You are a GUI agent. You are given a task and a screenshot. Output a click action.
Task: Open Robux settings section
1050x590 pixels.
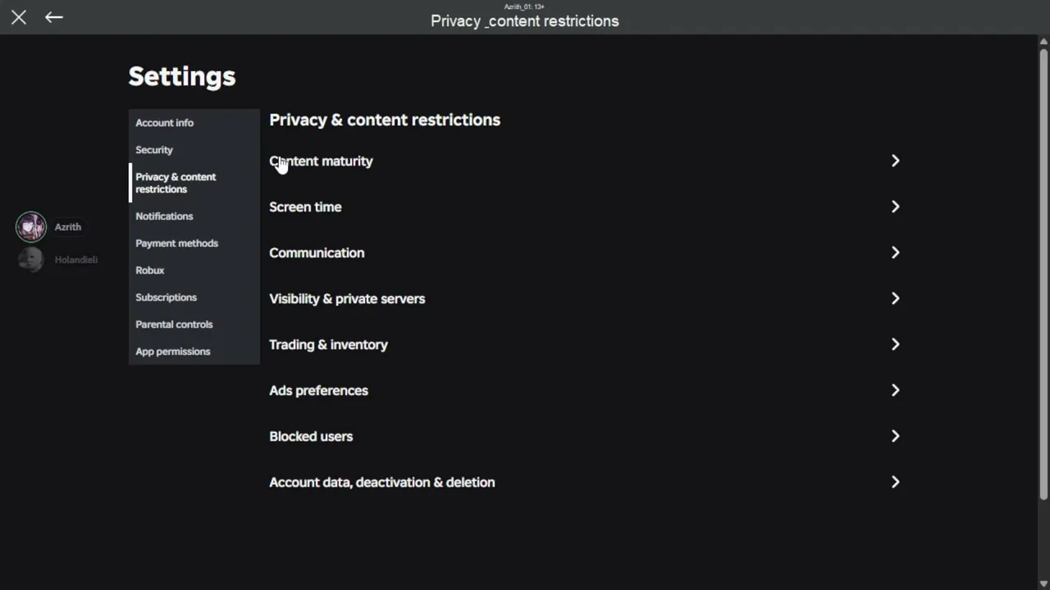pyautogui.click(x=150, y=270)
